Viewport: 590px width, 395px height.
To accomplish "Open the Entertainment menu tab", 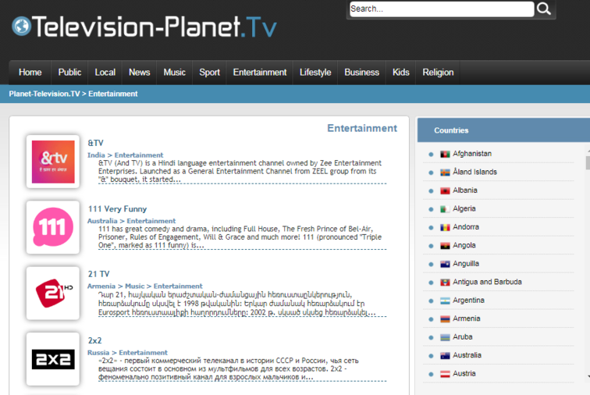I will point(259,73).
